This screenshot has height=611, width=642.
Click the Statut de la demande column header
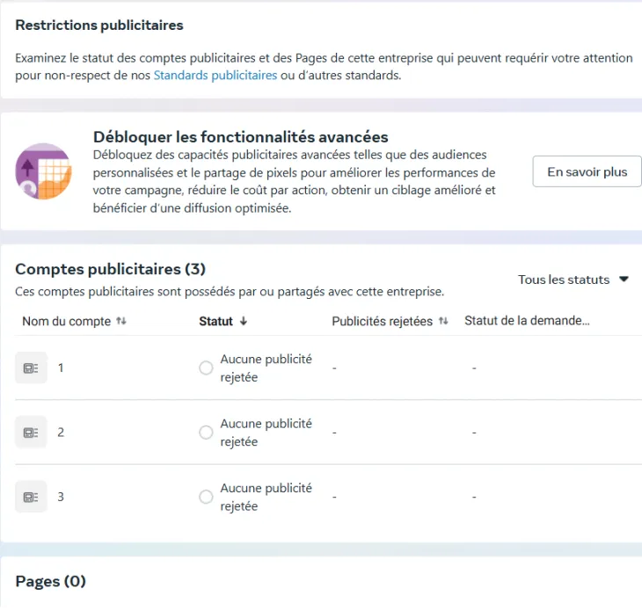(x=526, y=321)
